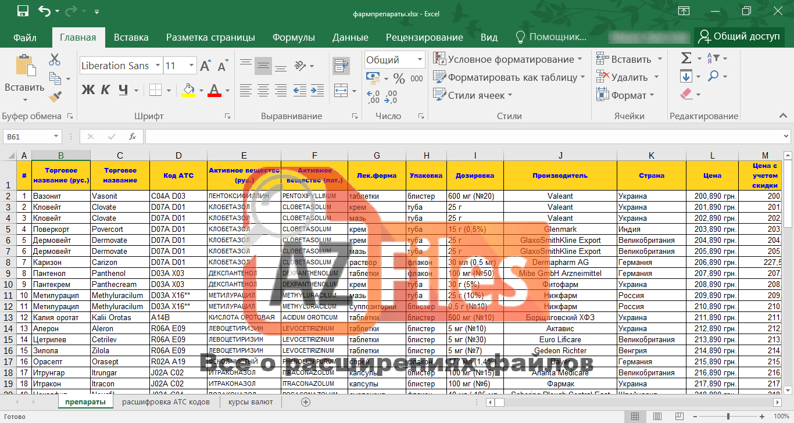Increase decimal places
The width and height of the screenshot is (794, 423).
374,96
